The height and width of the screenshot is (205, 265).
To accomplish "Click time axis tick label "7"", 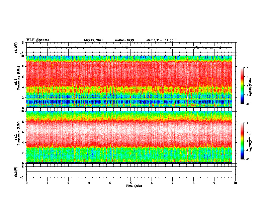I will tap(173, 183).
